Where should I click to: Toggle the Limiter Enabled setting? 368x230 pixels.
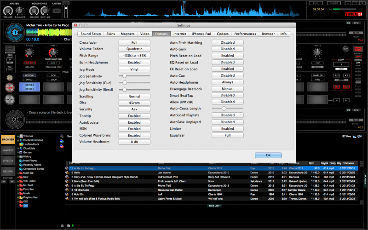(227, 129)
